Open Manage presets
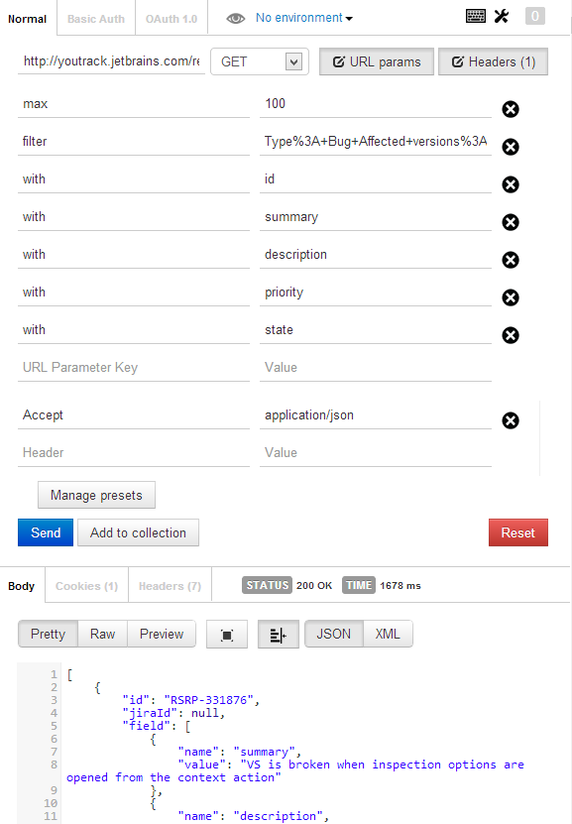Viewport: 572px width, 824px height. coord(95,495)
